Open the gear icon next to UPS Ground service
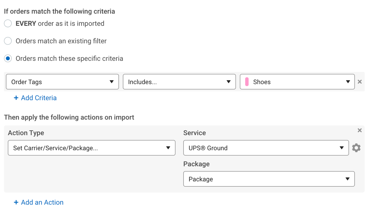The width and height of the screenshot is (370, 211). tap(356, 148)
